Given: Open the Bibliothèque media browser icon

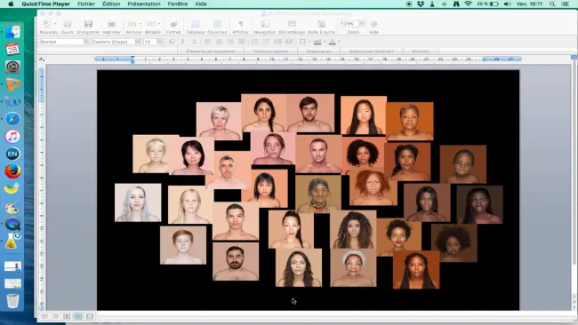Looking at the screenshot, I should pos(292,24).
